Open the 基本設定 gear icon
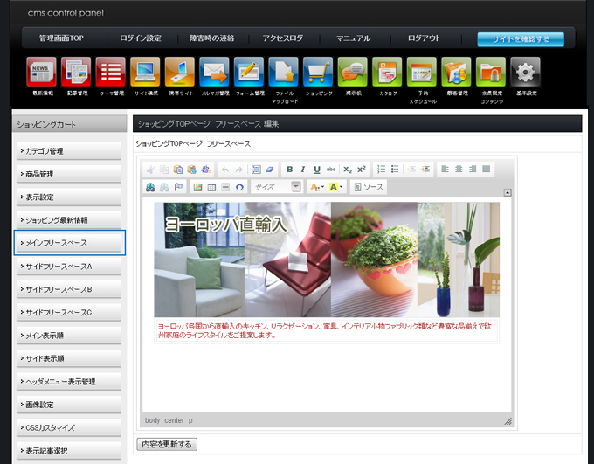This screenshot has width=594, height=464. tap(524, 73)
